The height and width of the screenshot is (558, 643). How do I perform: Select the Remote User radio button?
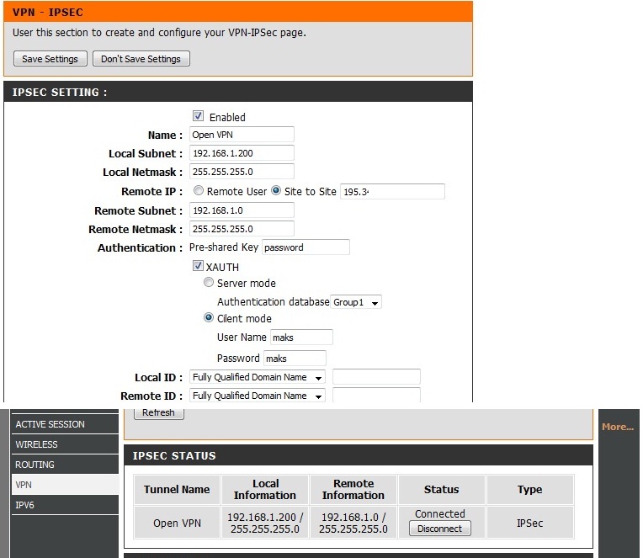pyautogui.click(x=199, y=191)
